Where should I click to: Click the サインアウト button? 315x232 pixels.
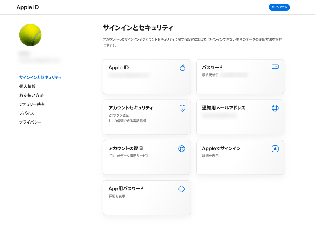pos(279,7)
